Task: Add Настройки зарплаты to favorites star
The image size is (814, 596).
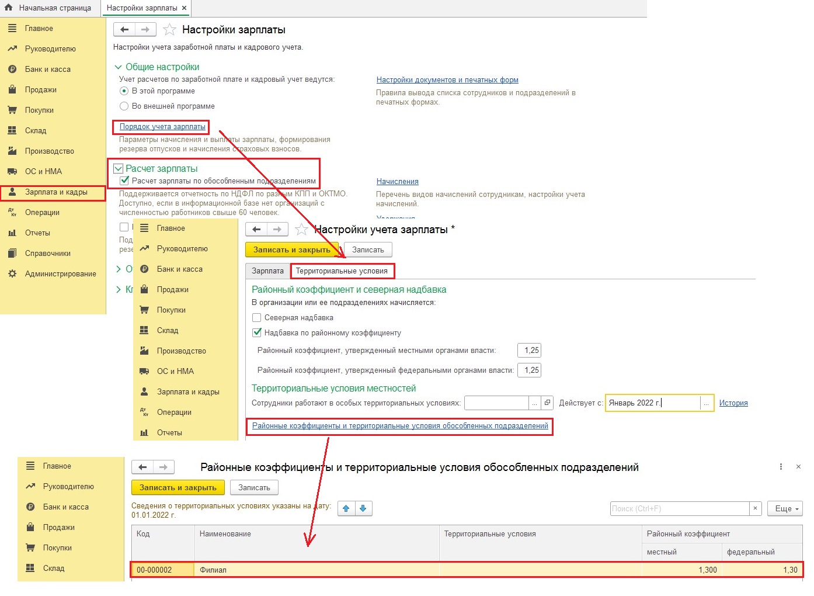Action: click(169, 29)
